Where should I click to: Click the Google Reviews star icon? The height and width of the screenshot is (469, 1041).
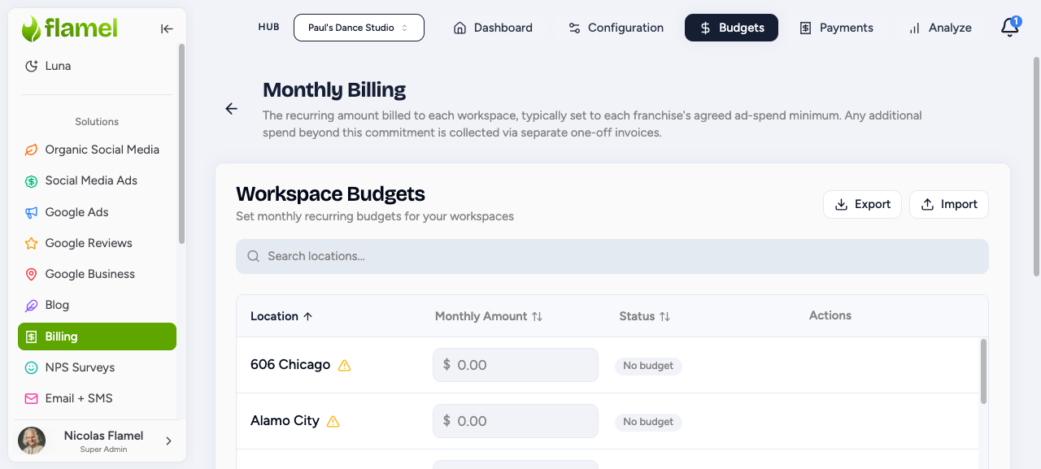pyautogui.click(x=32, y=243)
